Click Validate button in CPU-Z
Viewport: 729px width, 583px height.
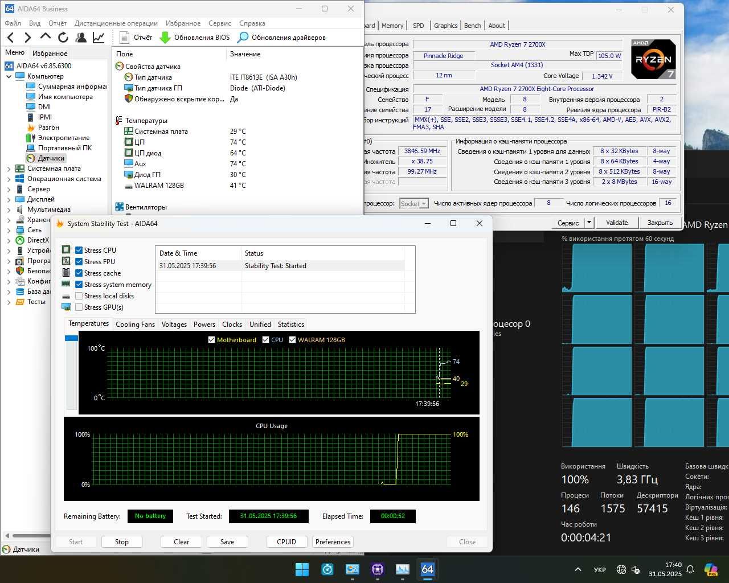(x=617, y=223)
